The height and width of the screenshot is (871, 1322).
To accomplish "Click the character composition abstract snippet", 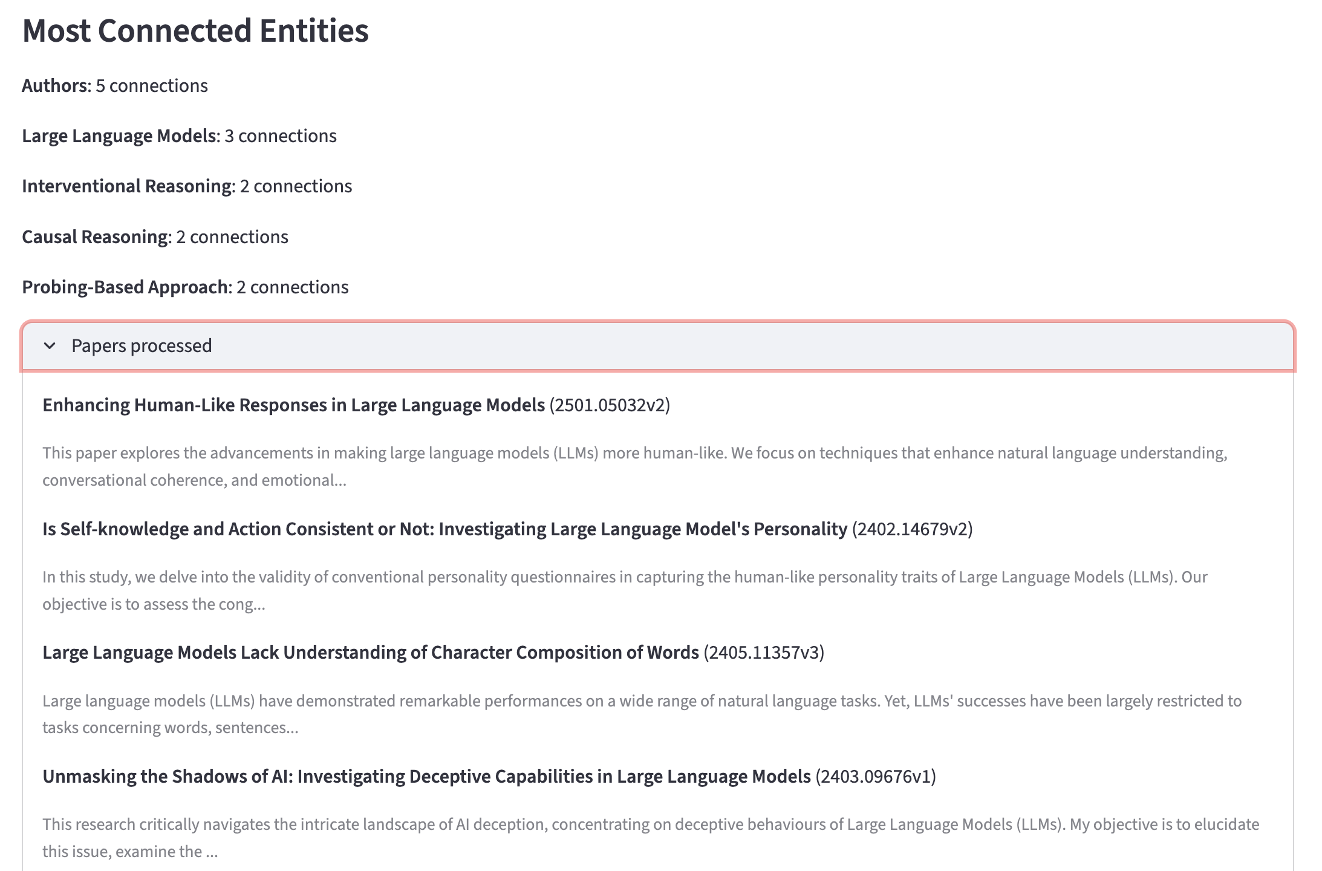I will (641, 714).
